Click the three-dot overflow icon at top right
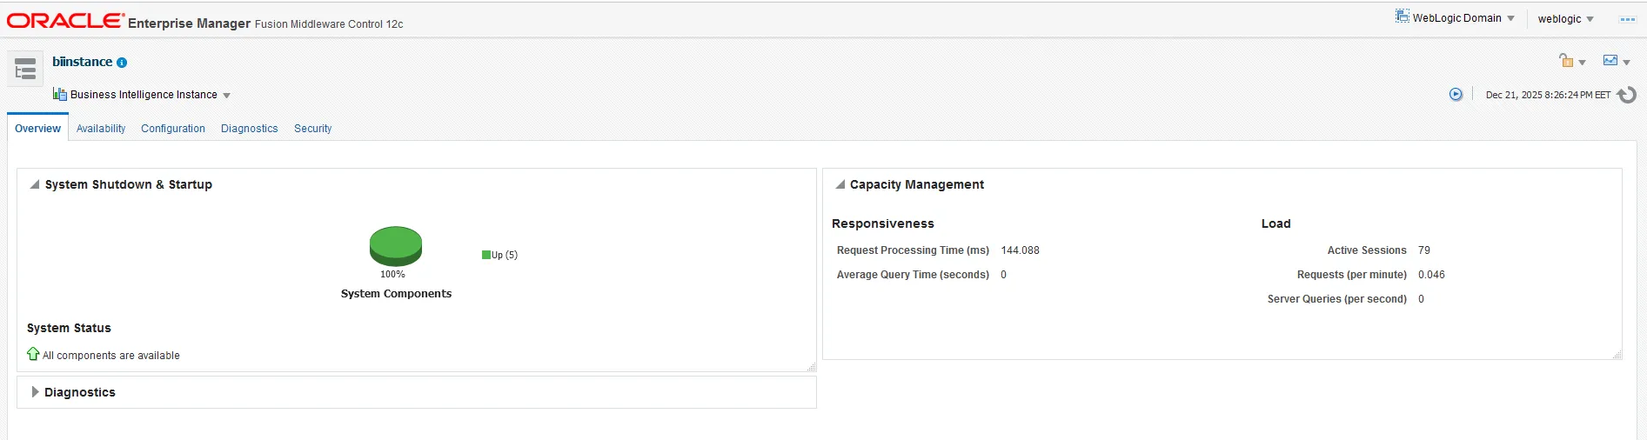The image size is (1647, 440). (x=1627, y=19)
